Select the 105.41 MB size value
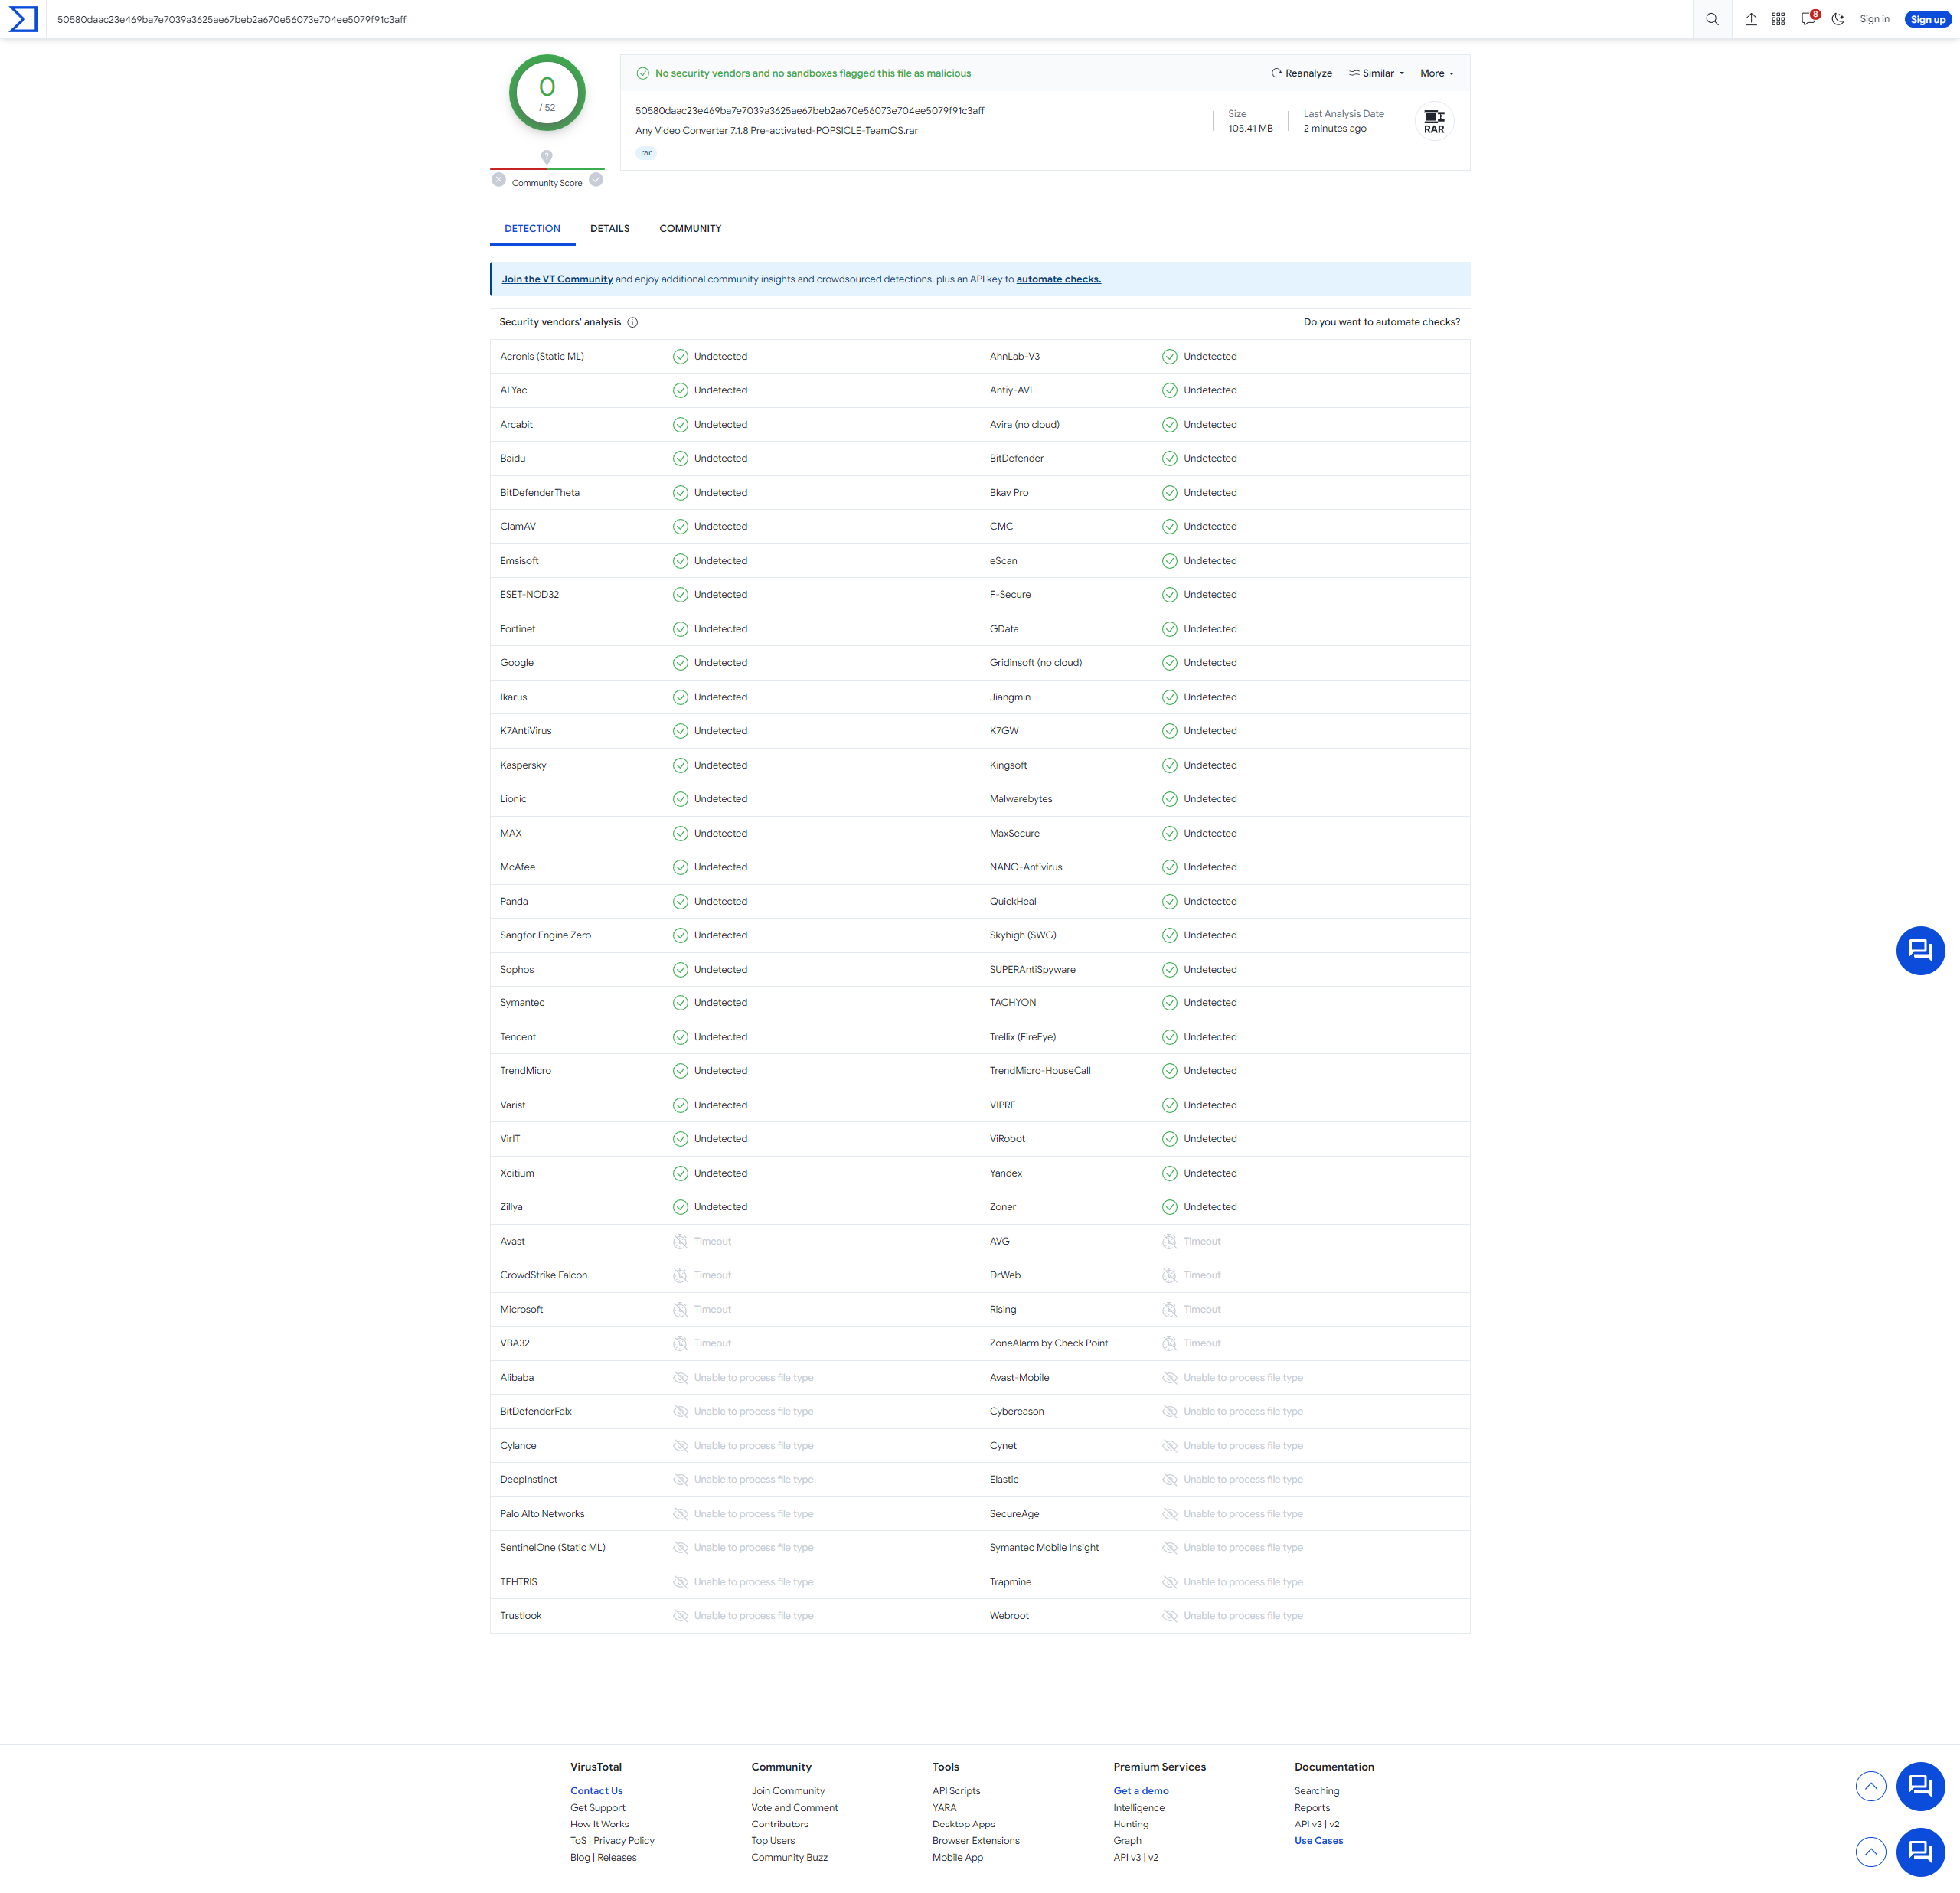The image size is (1960, 1893). (1250, 128)
